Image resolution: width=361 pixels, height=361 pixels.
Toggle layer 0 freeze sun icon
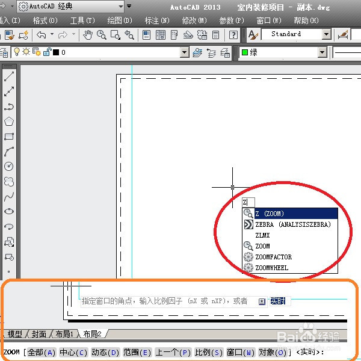click(26, 52)
